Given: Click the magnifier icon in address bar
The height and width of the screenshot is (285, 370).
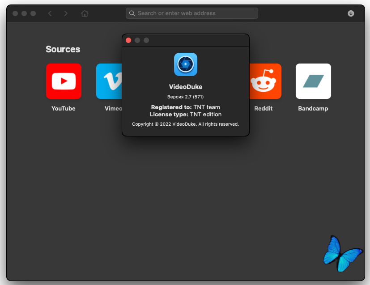Looking at the screenshot, I should click(x=132, y=13).
